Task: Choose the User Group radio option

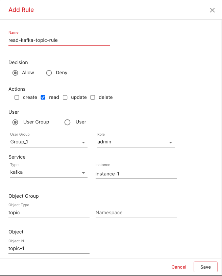Action: [15, 122]
